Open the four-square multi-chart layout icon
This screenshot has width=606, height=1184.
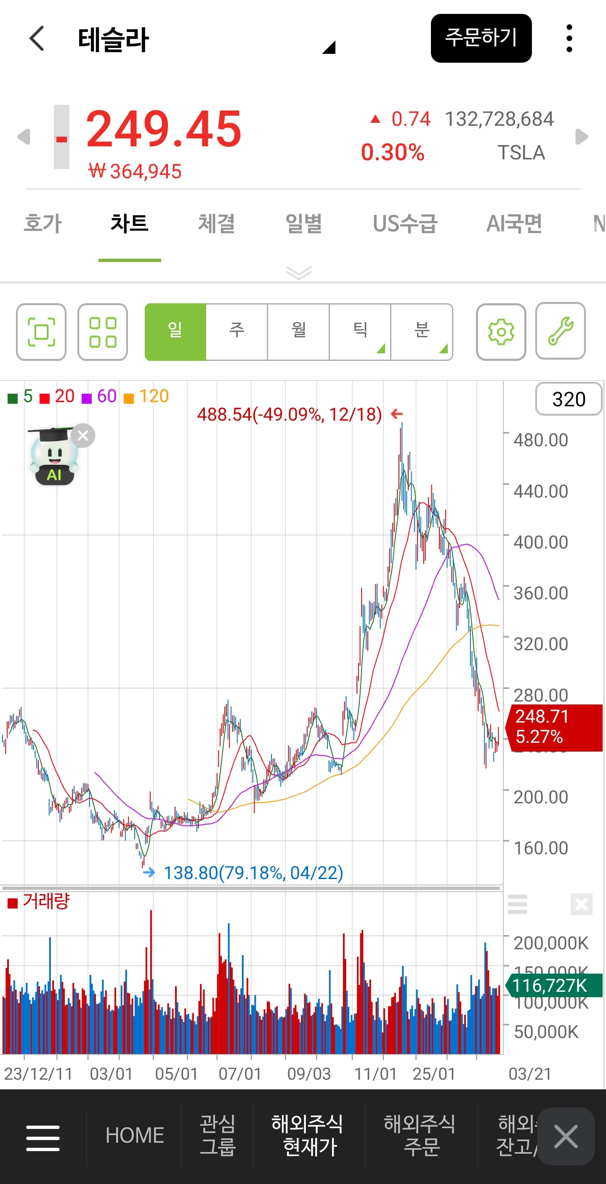tap(103, 332)
